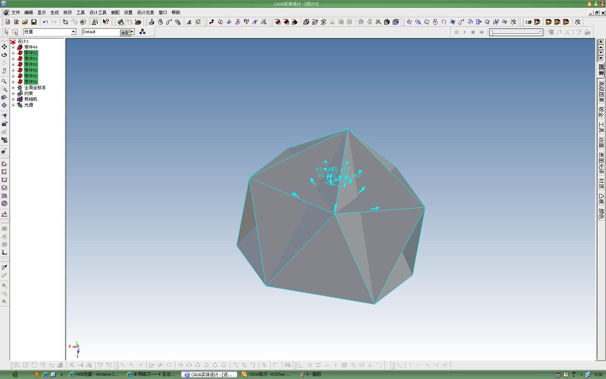This screenshot has height=379, width=606.
Task: Save the design with the floppy disk icon
Action: click(x=34, y=22)
